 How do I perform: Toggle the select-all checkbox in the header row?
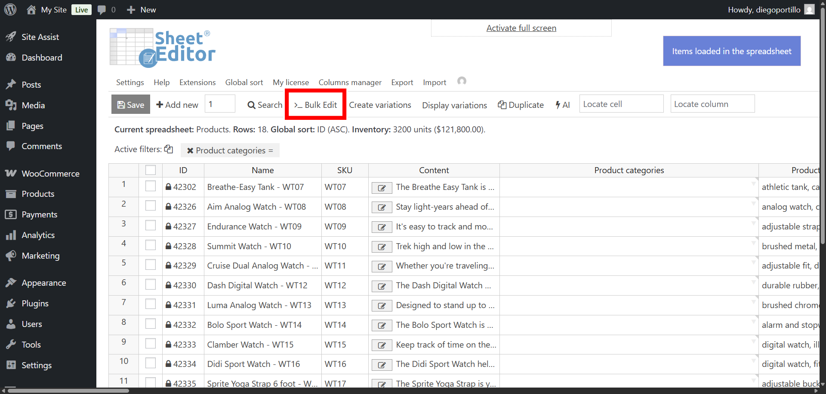[x=151, y=170]
